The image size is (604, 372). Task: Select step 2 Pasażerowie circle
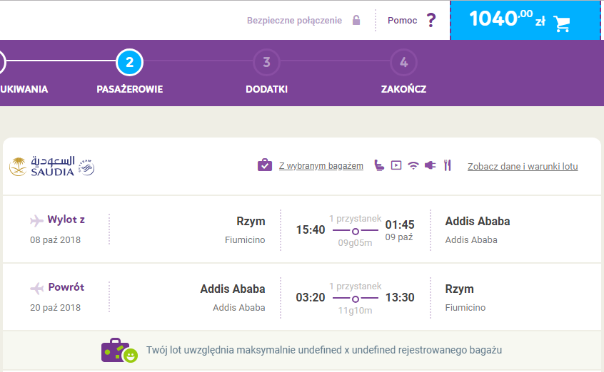coord(129,62)
